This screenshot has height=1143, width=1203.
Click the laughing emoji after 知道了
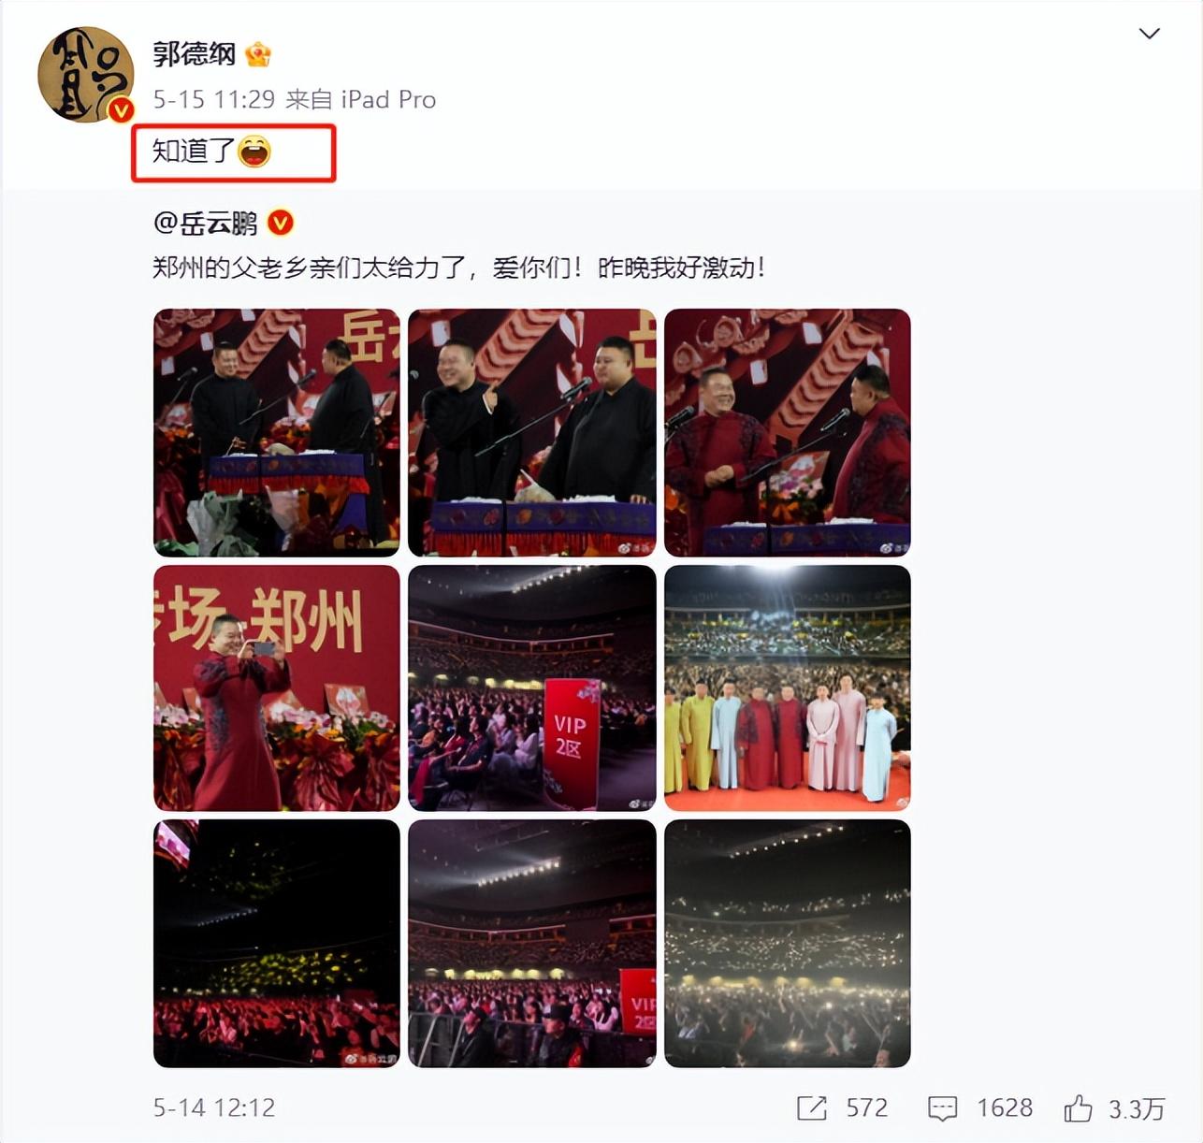click(254, 151)
